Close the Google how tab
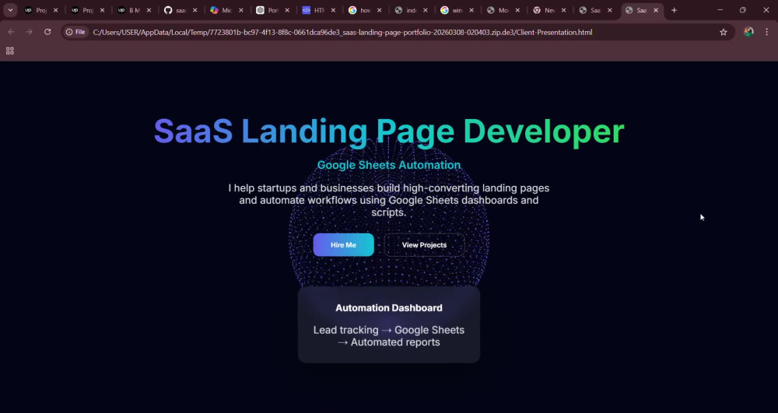This screenshot has height=413, width=778. pos(379,10)
